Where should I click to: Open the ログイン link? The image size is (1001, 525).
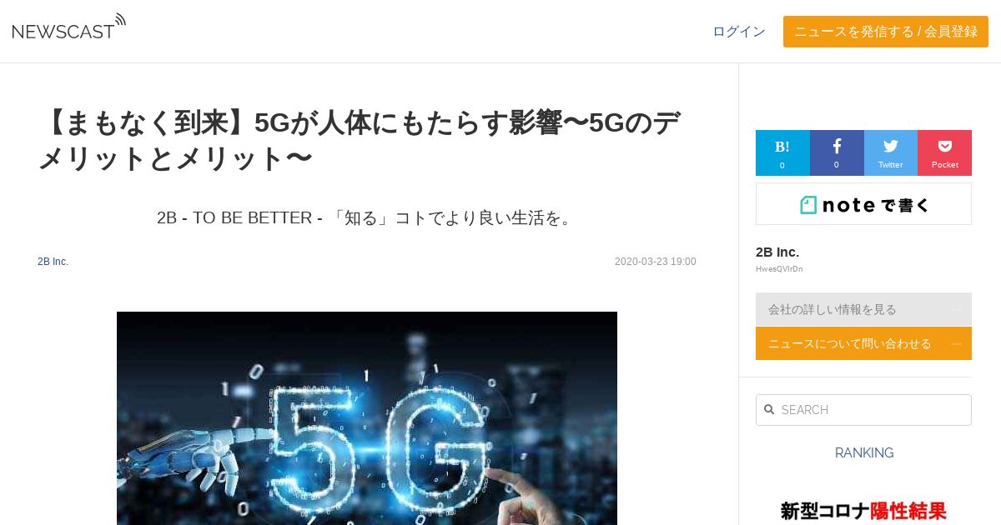(739, 32)
